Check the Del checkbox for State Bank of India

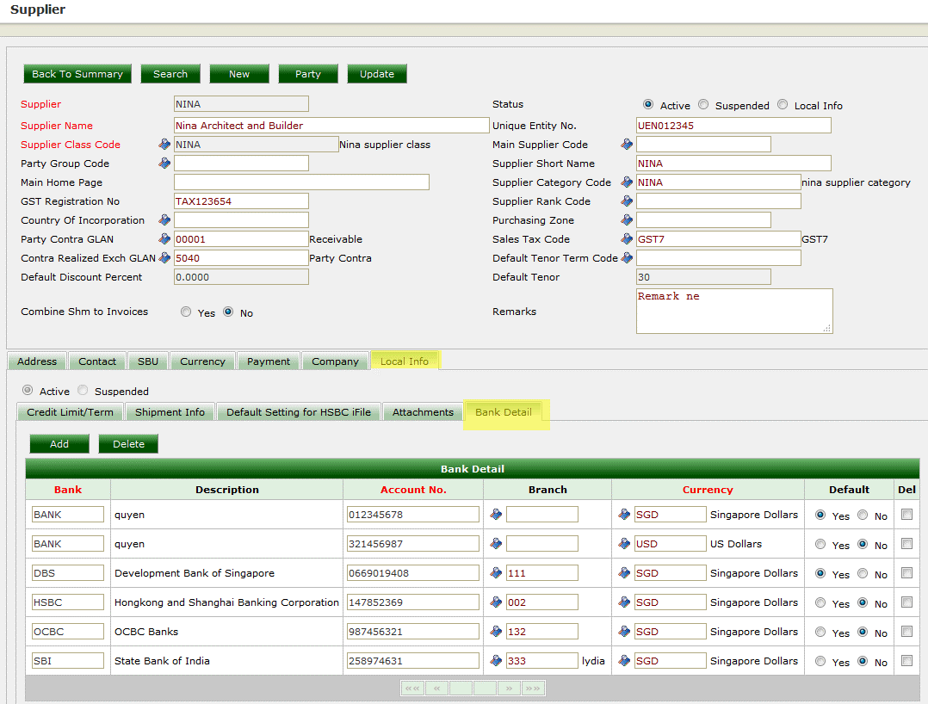point(906,661)
